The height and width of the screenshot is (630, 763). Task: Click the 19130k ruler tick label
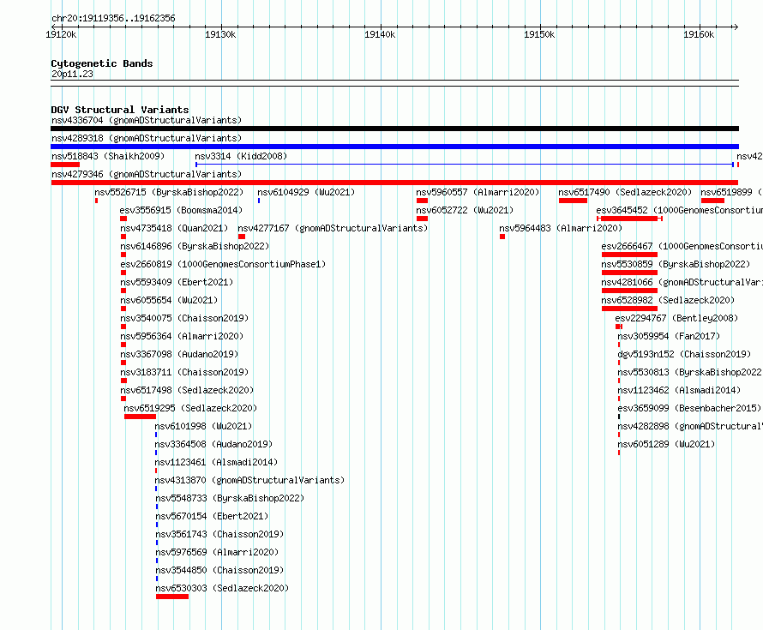coord(220,34)
